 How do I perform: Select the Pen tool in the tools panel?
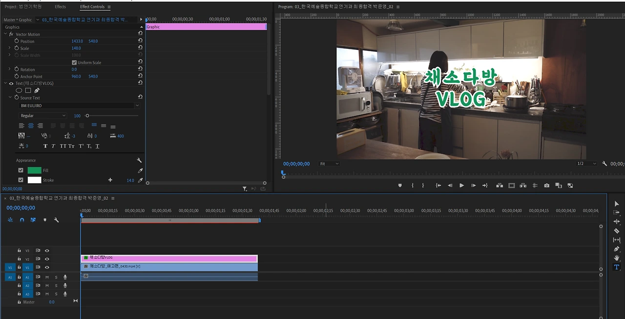pyautogui.click(x=617, y=249)
